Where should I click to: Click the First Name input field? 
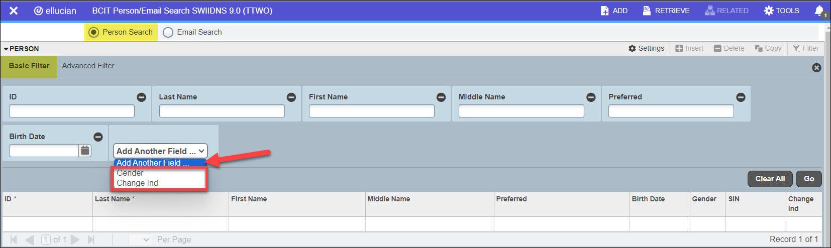371,111
